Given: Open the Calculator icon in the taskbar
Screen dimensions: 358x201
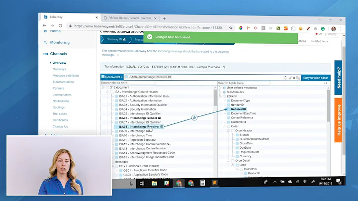Looking at the screenshot, I should coord(202,183).
